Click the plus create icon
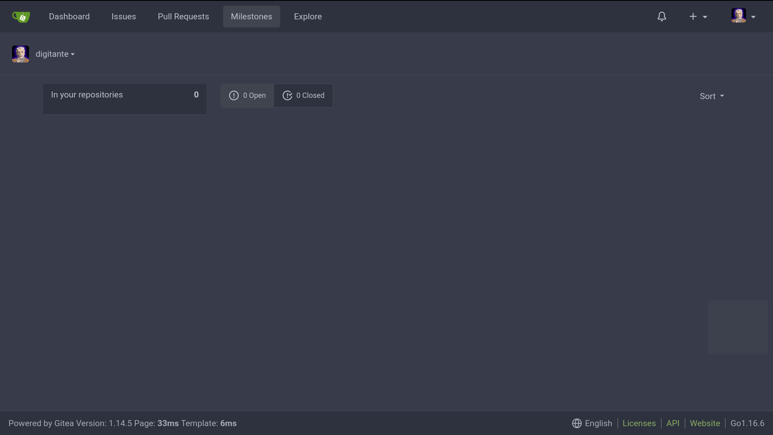 693,17
